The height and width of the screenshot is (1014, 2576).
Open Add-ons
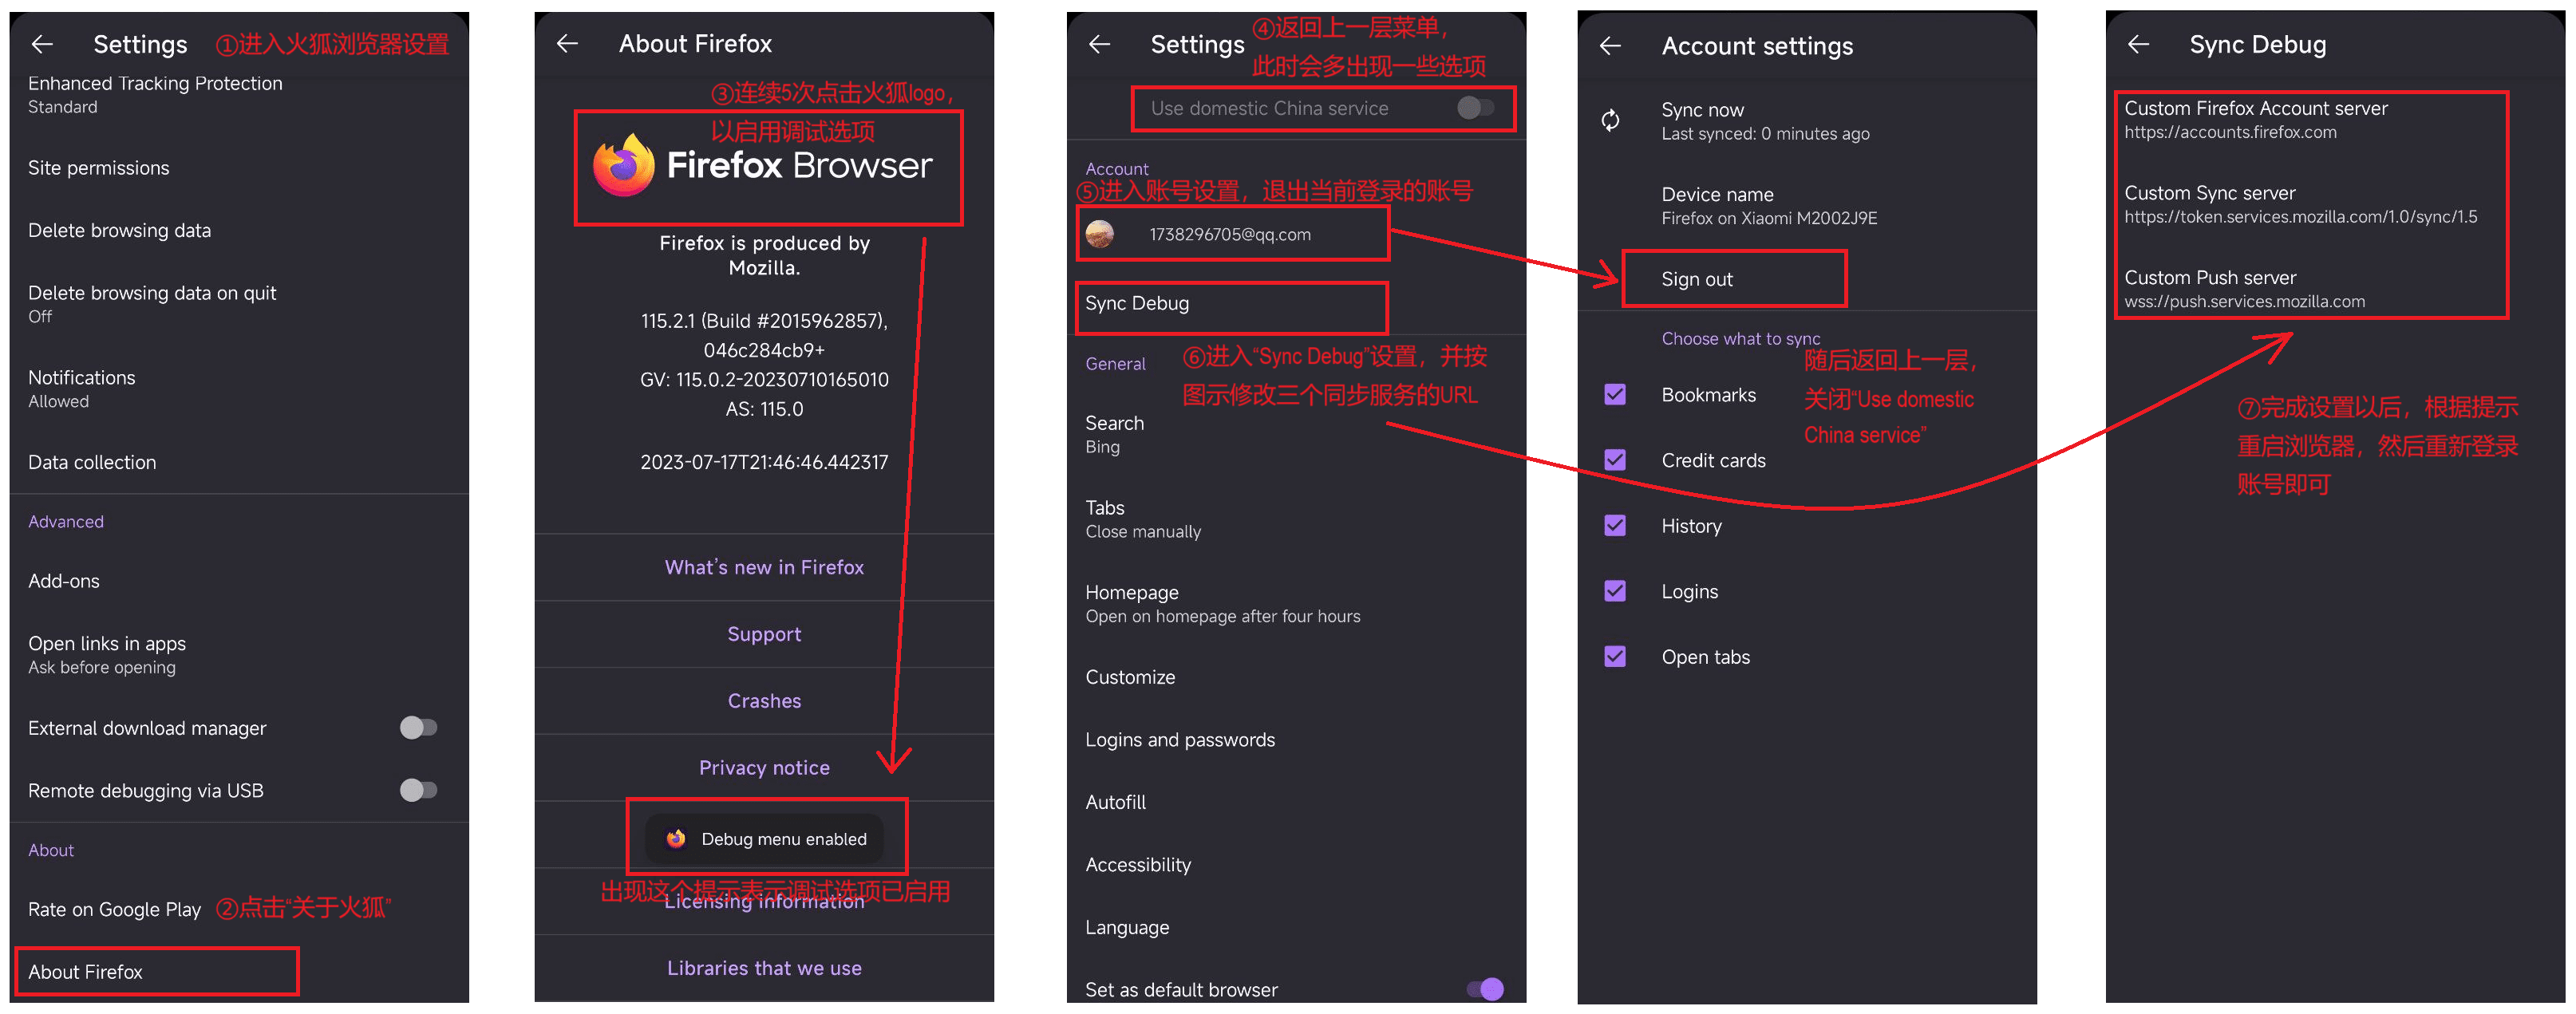point(239,581)
